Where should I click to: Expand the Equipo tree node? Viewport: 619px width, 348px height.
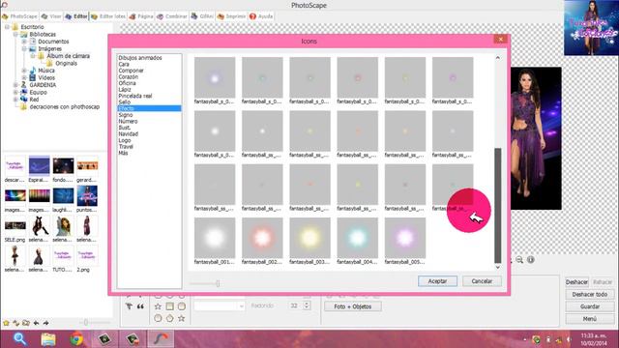15,93
